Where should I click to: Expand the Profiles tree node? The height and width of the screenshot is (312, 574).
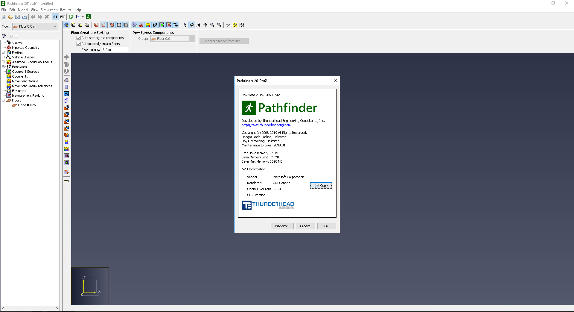[x=3, y=52]
